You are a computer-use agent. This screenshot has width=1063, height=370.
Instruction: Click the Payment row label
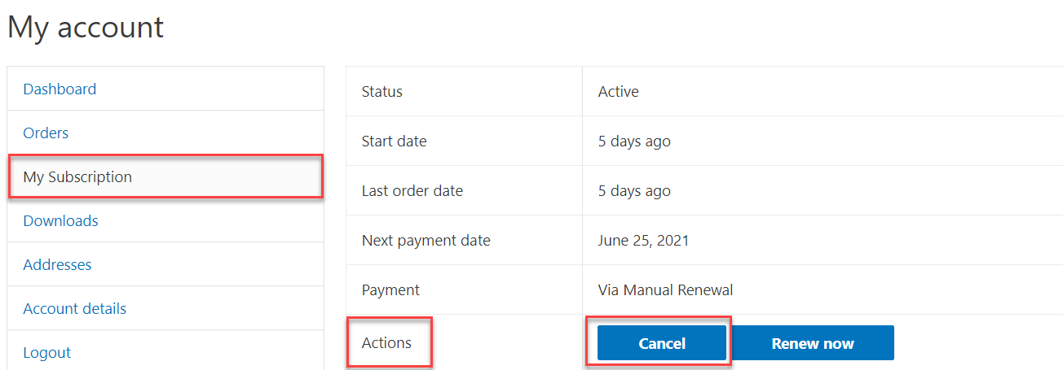(x=390, y=290)
